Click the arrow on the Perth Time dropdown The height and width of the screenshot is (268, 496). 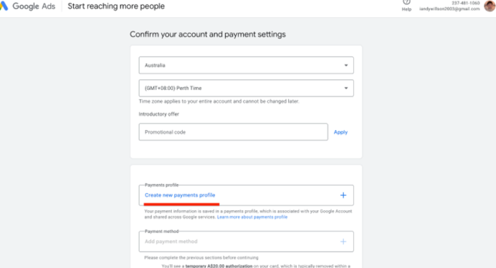click(346, 88)
